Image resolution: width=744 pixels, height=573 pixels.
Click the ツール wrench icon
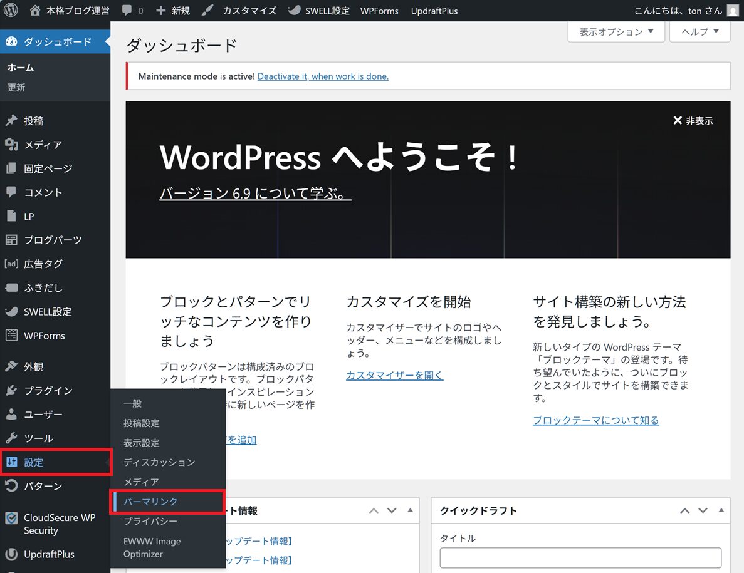[x=11, y=438]
